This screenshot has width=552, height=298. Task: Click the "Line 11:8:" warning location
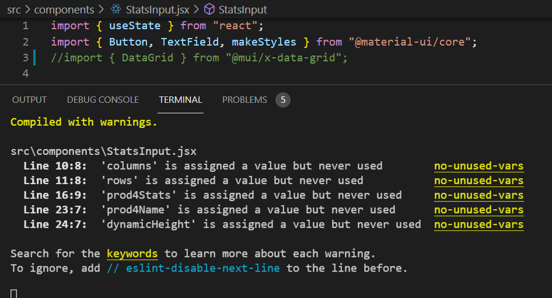[55, 181]
